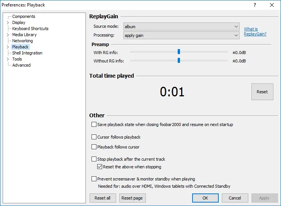Reset the total time played
The height and width of the screenshot is (206, 281).
[x=262, y=92]
